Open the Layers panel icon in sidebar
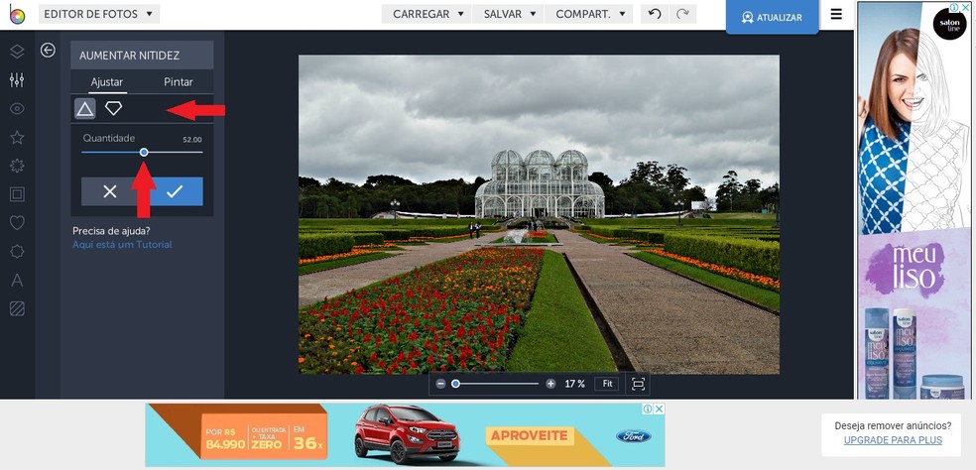The height and width of the screenshot is (470, 976). (x=18, y=51)
